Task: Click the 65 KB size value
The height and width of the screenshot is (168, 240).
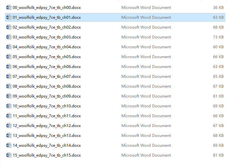Action: coord(218,77)
